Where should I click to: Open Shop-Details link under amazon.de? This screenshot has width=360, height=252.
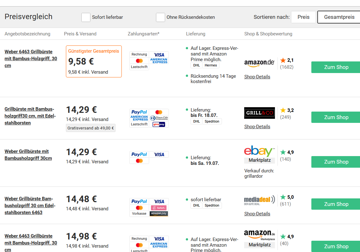tap(257, 77)
